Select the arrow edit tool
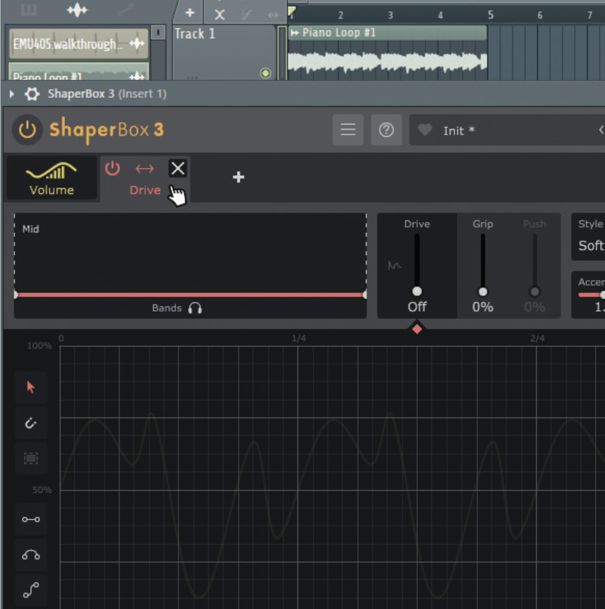605x609 pixels. (31, 387)
